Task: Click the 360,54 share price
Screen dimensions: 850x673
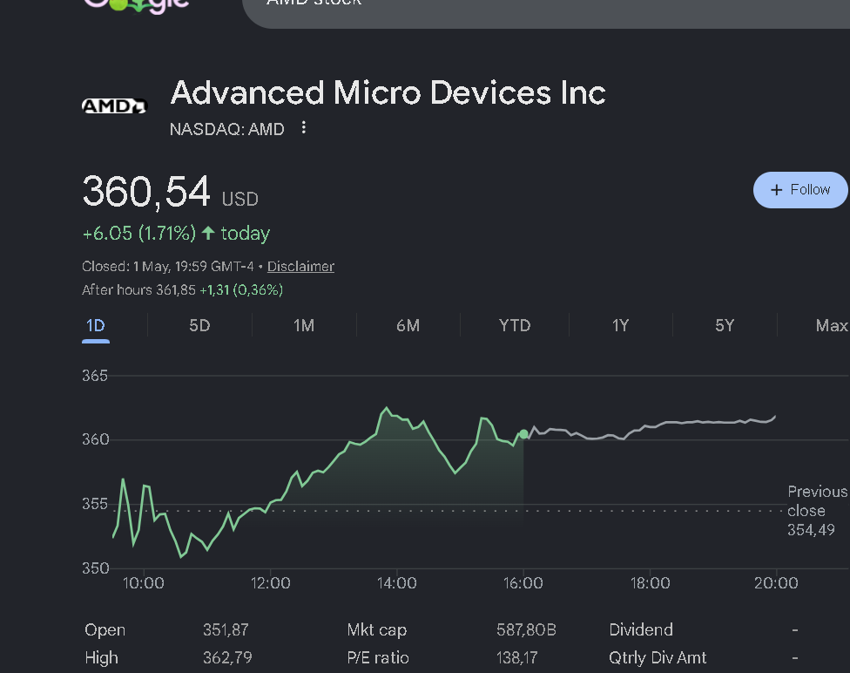Action: point(146,192)
